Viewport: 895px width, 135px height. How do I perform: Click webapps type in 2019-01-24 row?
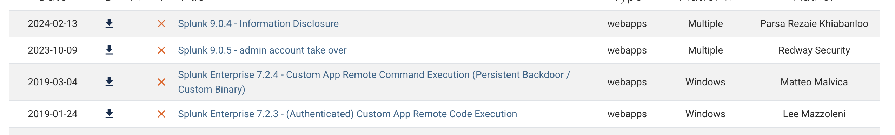(627, 114)
